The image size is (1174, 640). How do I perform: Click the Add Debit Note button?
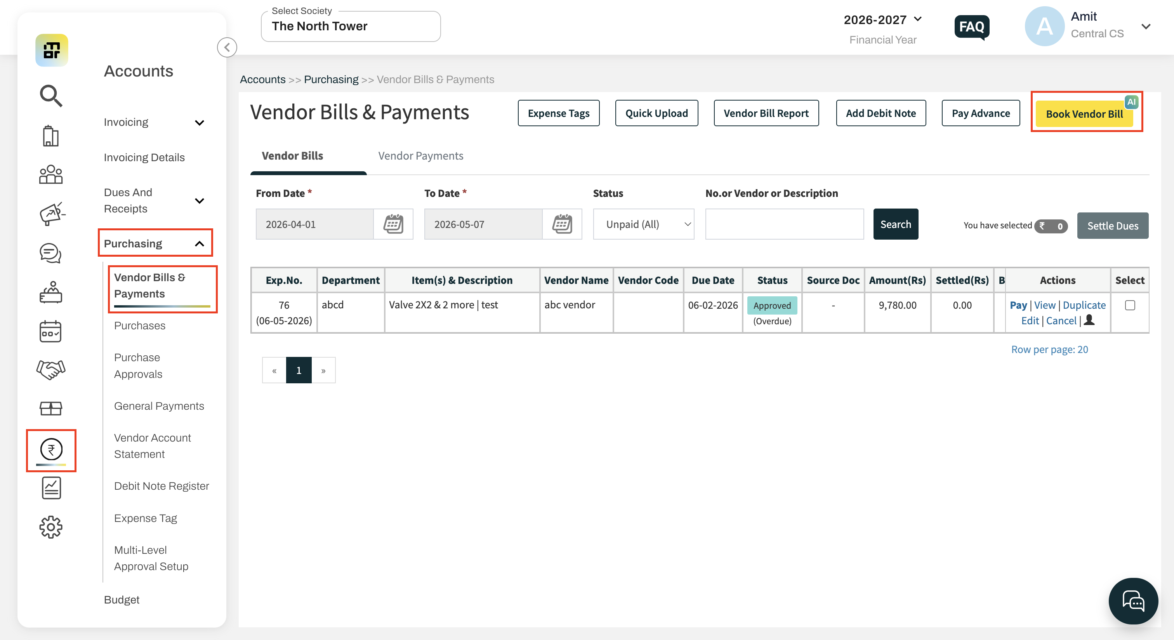coord(881,113)
